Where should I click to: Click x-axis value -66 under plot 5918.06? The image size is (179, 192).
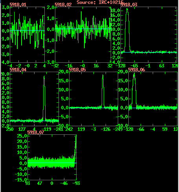[141, 129]
